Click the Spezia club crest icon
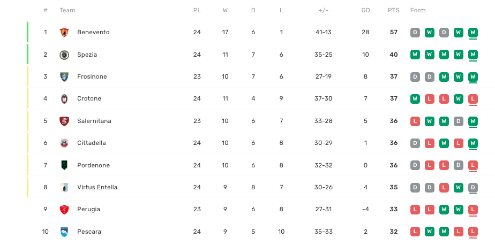 pos(64,55)
